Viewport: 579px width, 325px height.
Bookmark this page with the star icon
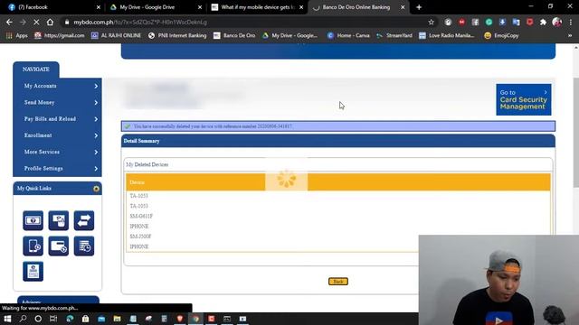click(x=431, y=22)
